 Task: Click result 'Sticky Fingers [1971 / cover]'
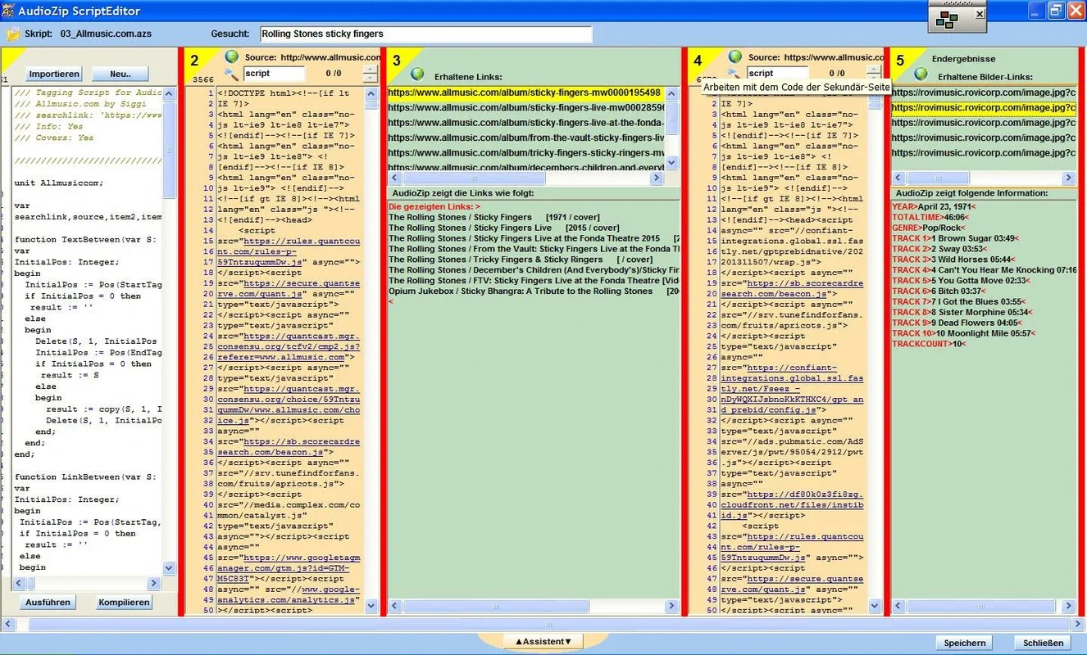tap(494, 217)
